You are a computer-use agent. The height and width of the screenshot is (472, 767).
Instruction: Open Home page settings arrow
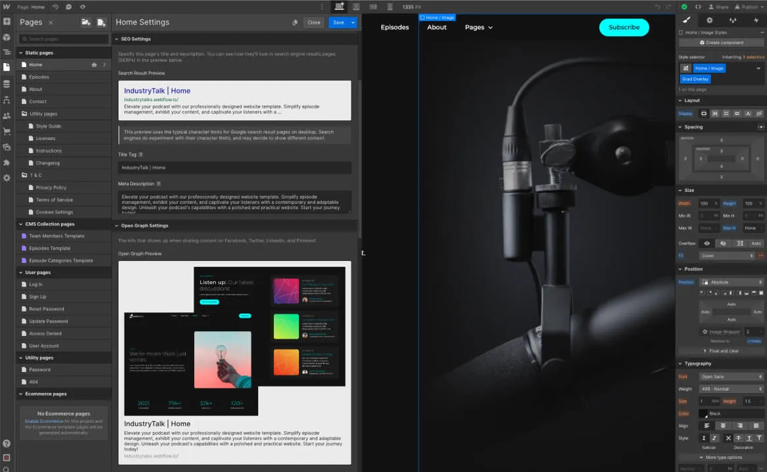(104, 64)
